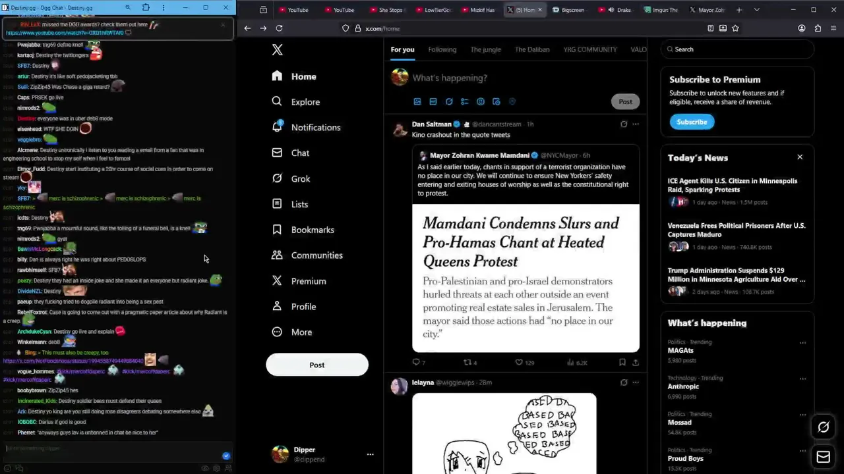Viewport: 844px width, 474px height.
Task: Open Chat in X sidebar
Action: [290, 153]
